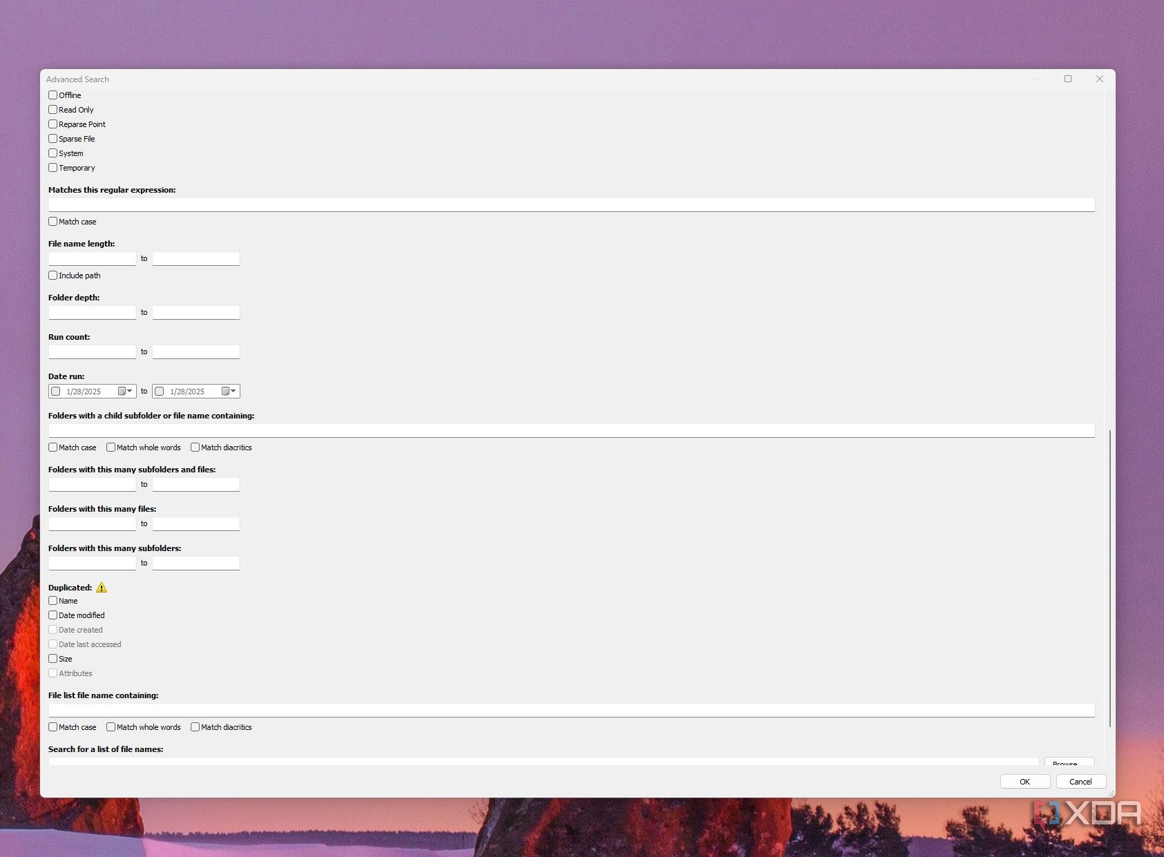Enable the Duplicated Size checkbox
Viewport: 1164px width, 857px height.
click(53, 659)
